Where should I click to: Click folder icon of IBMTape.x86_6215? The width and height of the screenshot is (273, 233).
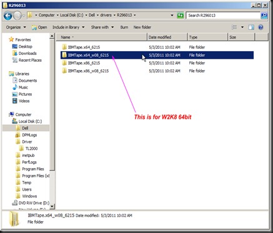[x=64, y=63]
